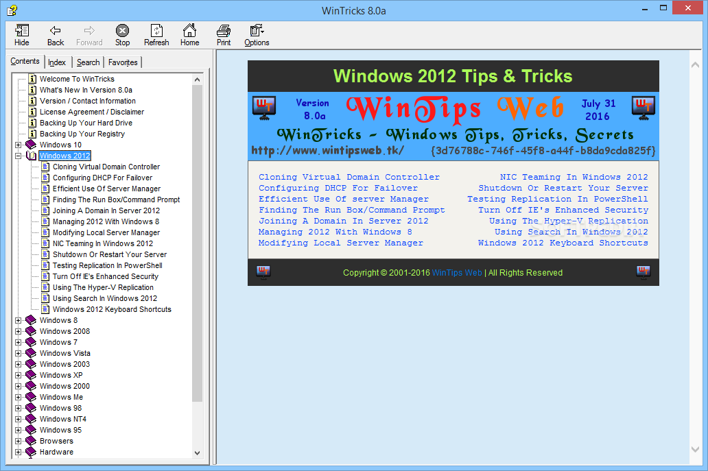Click the Browsers book icon
Image resolution: width=708 pixels, height=471 pixels.
tap(31, 441)
